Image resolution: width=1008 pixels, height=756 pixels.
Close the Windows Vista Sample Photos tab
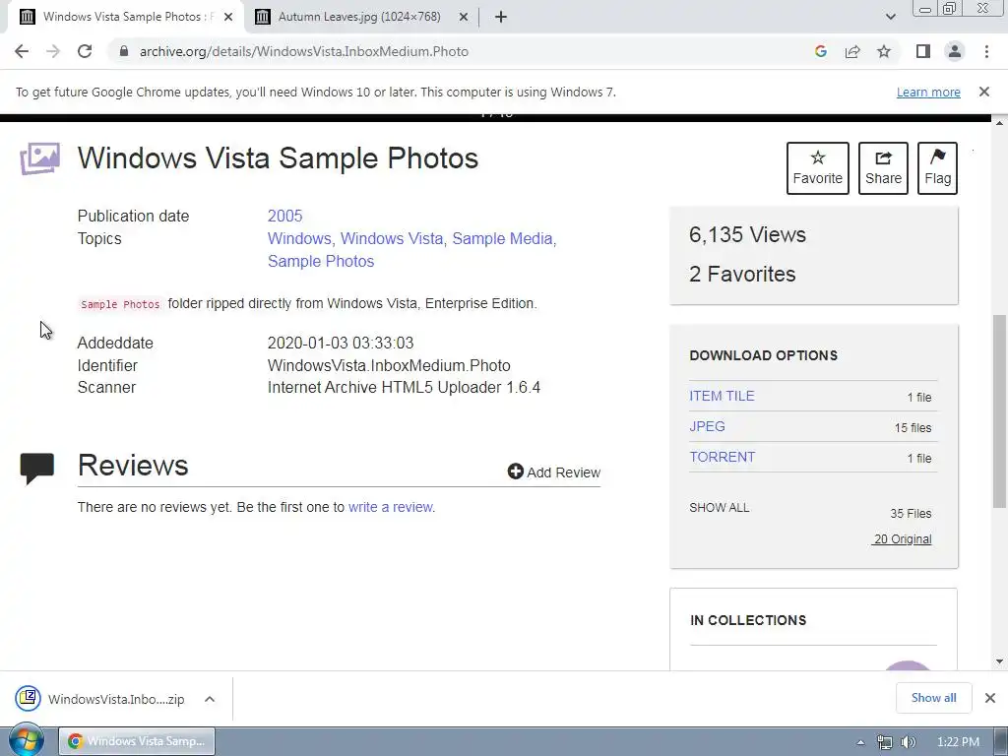pyautogui.click(x=228, y=18)
